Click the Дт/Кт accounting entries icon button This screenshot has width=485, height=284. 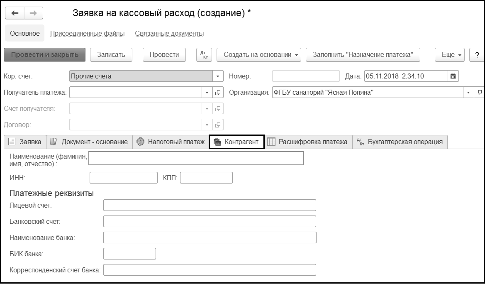[x=204, y=55]
